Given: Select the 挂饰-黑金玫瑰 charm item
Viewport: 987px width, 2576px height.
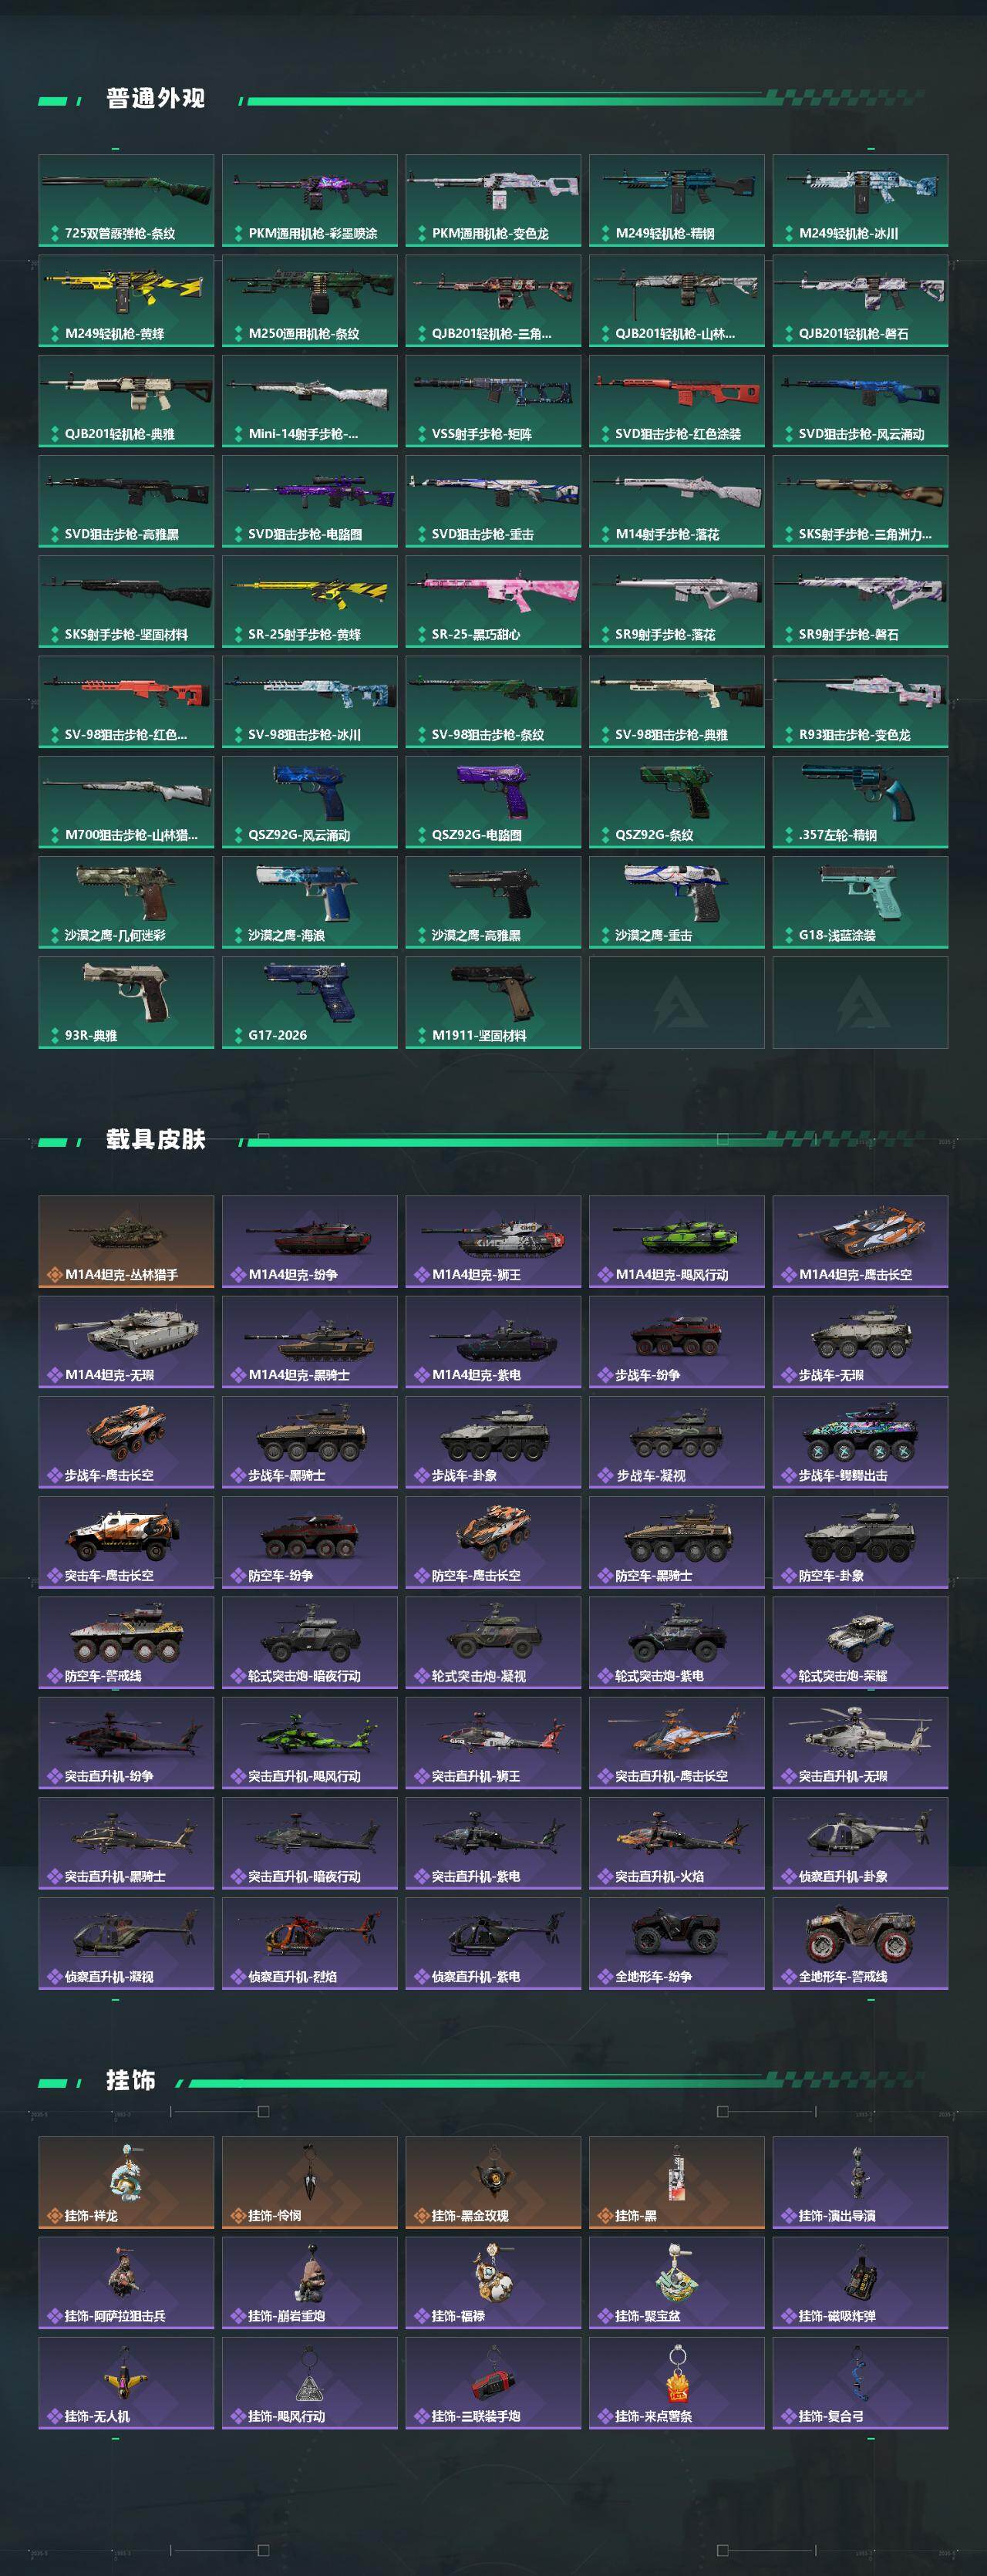Looking at the screenshot, I should [493, 2183].
